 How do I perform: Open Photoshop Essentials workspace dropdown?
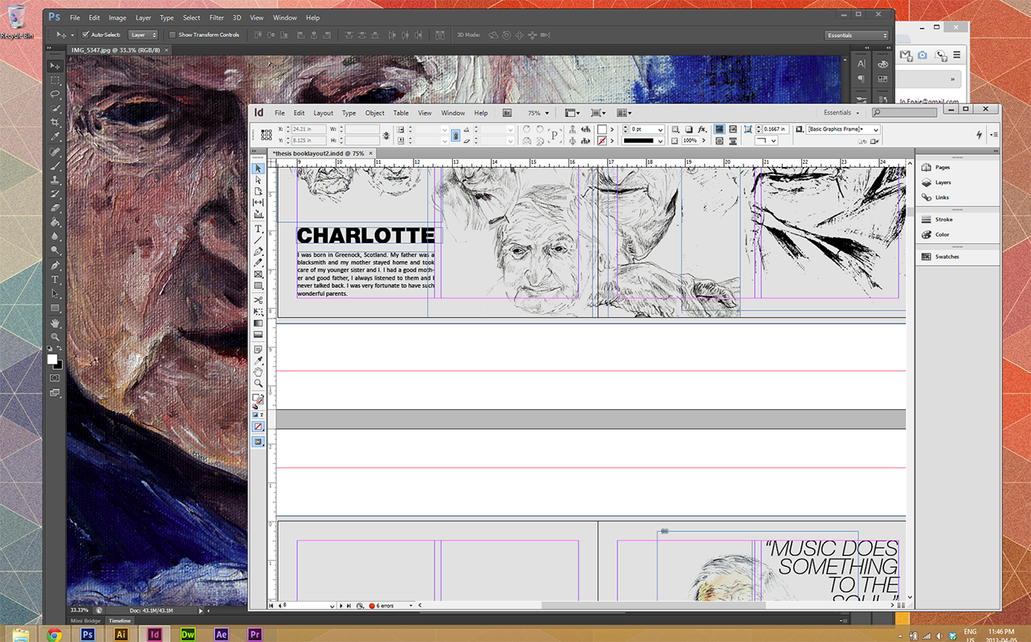(x=858, y=35)
